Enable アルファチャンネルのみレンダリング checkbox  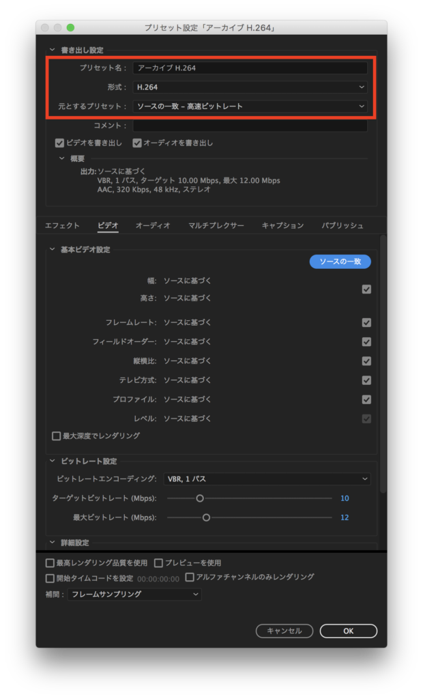coord(190,577)
